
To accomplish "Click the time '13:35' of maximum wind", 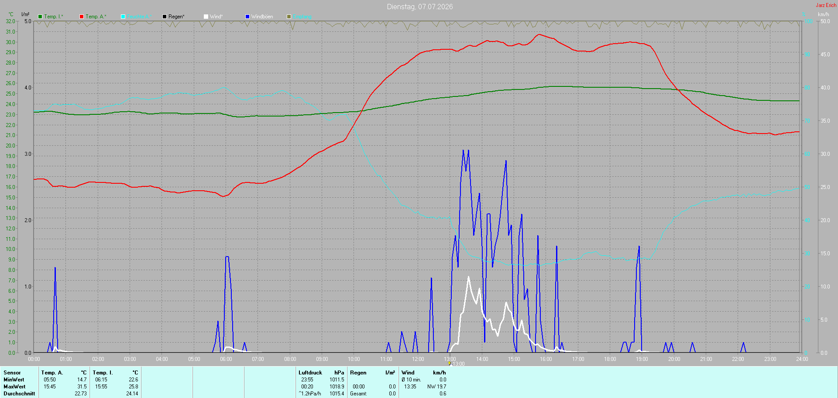I will click(x=410, y=387).
